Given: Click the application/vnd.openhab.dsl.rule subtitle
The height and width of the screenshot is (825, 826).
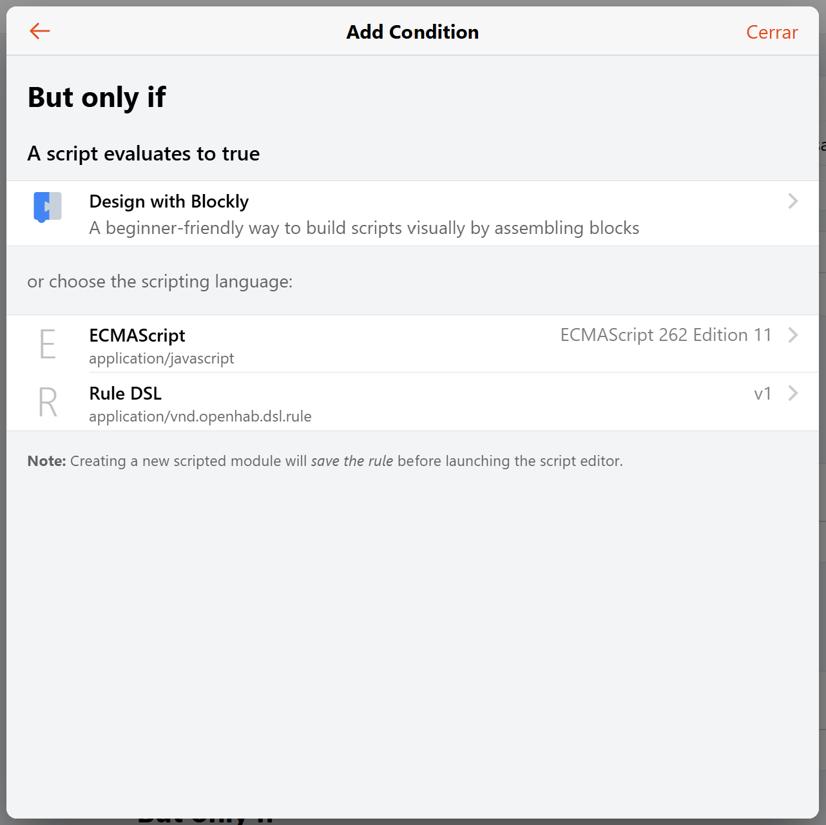Looking at the screenshot, I should coord(200,417).
